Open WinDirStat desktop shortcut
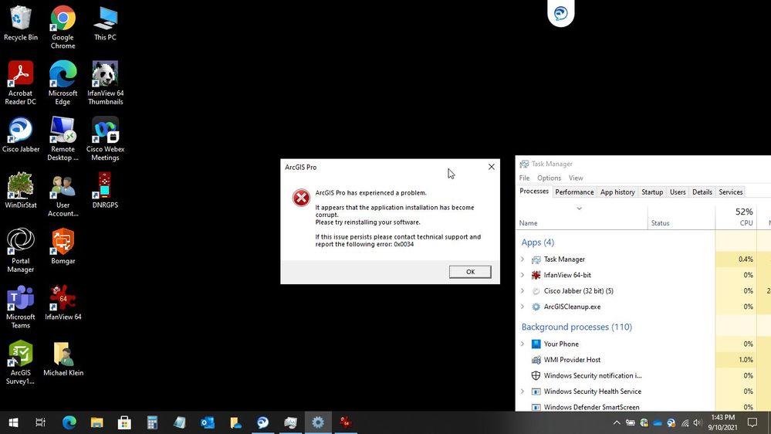The height and width of the screenshot is (434, 771). (21, 191)
